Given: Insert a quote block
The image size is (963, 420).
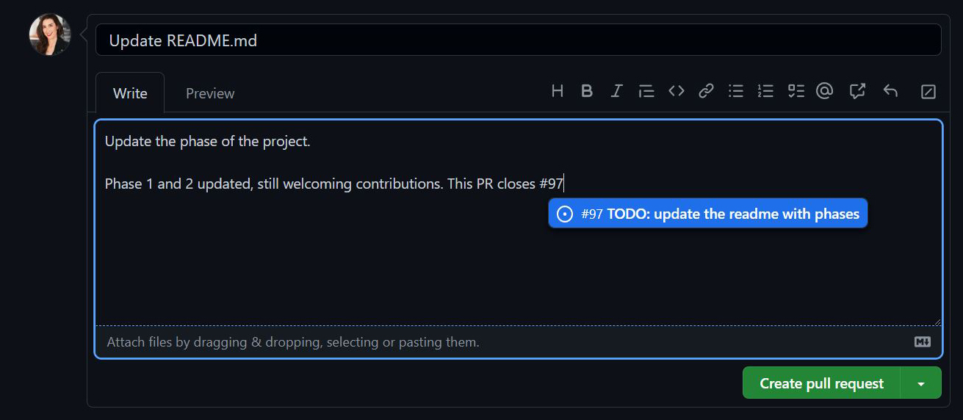Looking at the screenshot, I should tap(646, 91).
